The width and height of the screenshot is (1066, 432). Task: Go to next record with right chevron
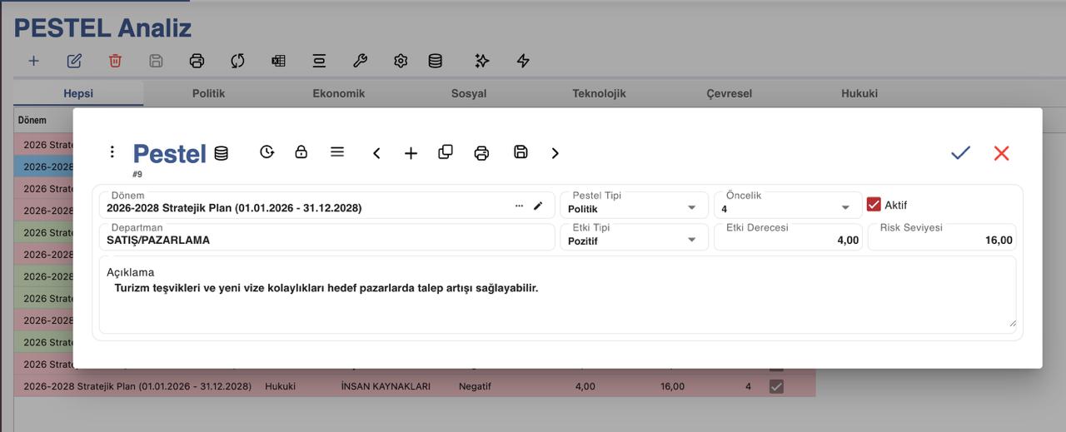click(555, 153)
